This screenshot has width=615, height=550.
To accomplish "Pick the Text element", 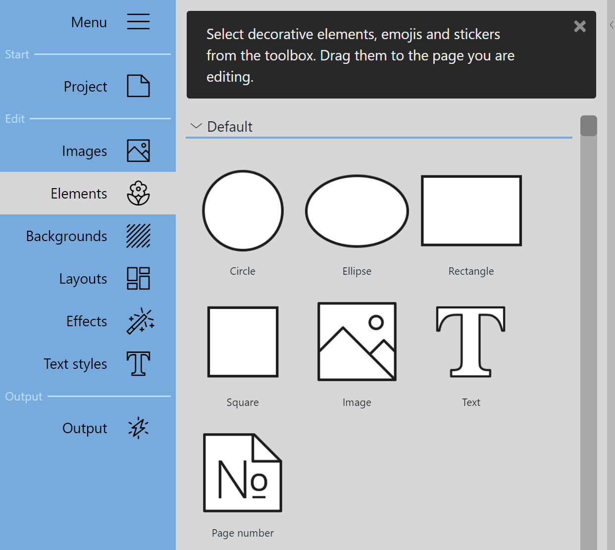I will (471, 342).
